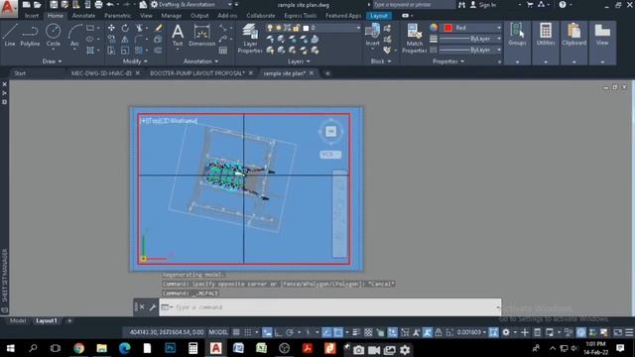Toggle polar tracking in status bar
The width and height of the screenshot is (635, 357).
[290, 332]
